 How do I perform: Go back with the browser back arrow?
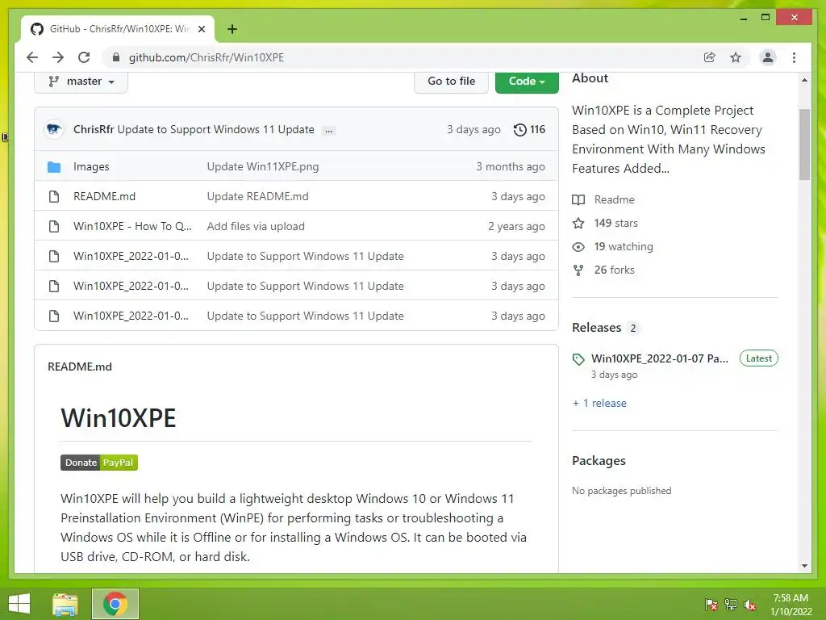click(x=32, y=57)
